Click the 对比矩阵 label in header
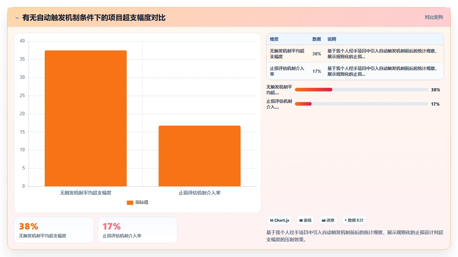 coord(434,17)
